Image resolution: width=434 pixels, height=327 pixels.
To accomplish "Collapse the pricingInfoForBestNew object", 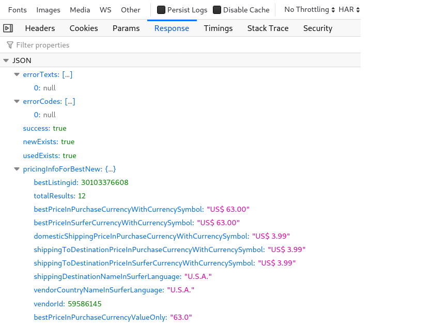I will (17, 169).
